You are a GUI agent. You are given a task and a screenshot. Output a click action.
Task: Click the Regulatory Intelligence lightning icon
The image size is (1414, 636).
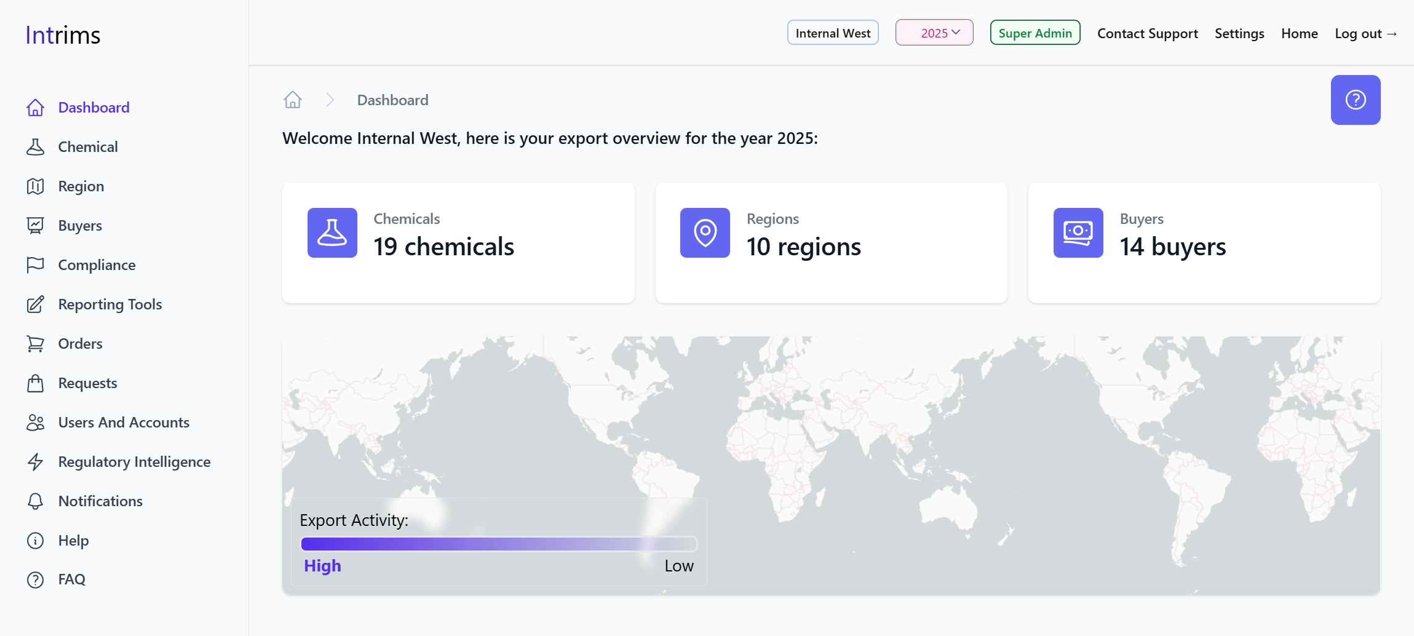[x=35, y=462]
